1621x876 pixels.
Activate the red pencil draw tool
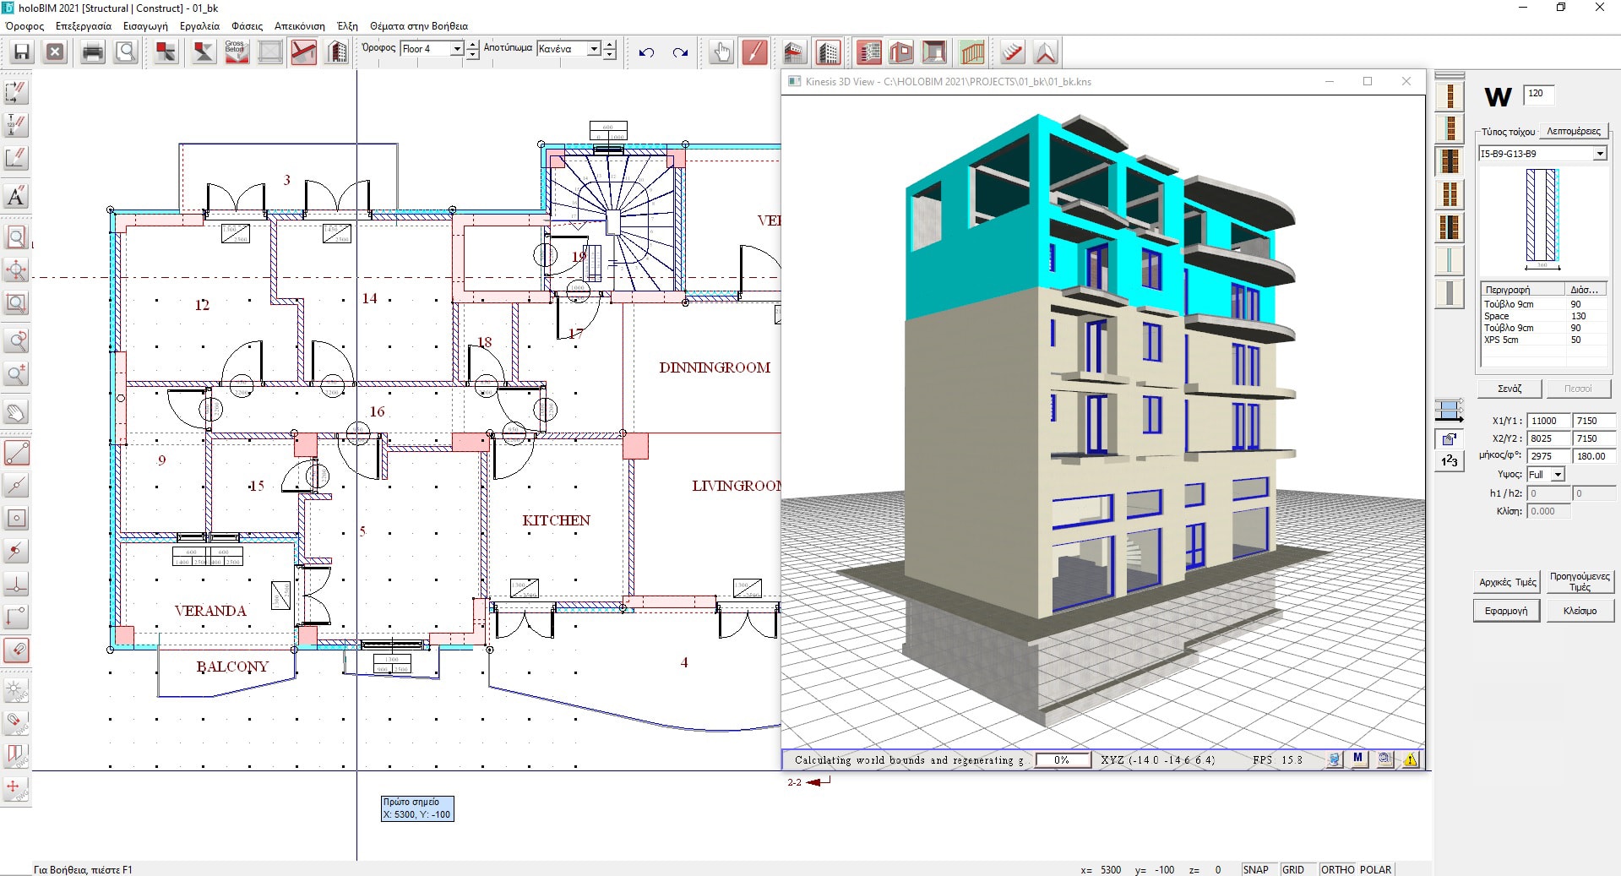(754, 52)
